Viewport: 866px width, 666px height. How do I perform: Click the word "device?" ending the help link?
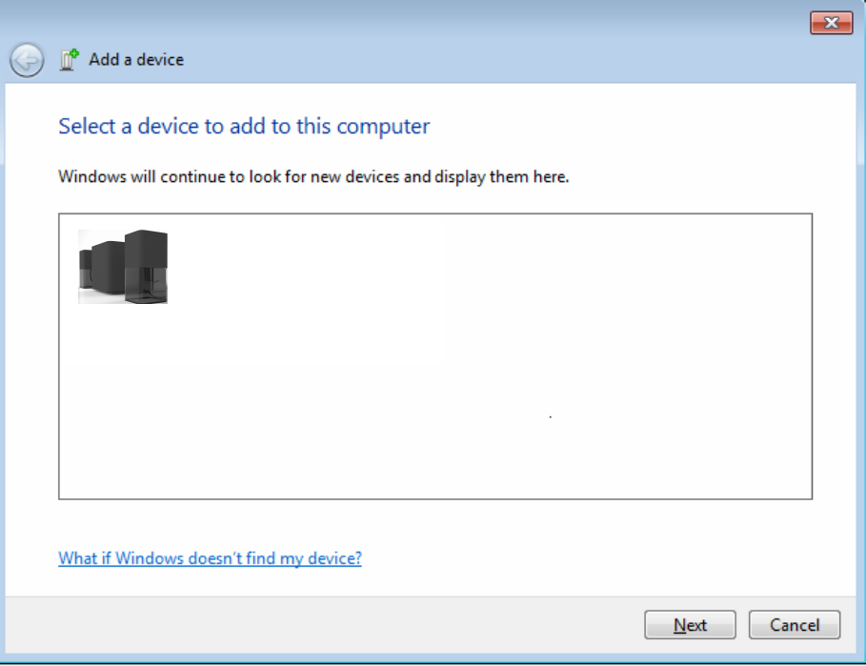coord(333,558)
